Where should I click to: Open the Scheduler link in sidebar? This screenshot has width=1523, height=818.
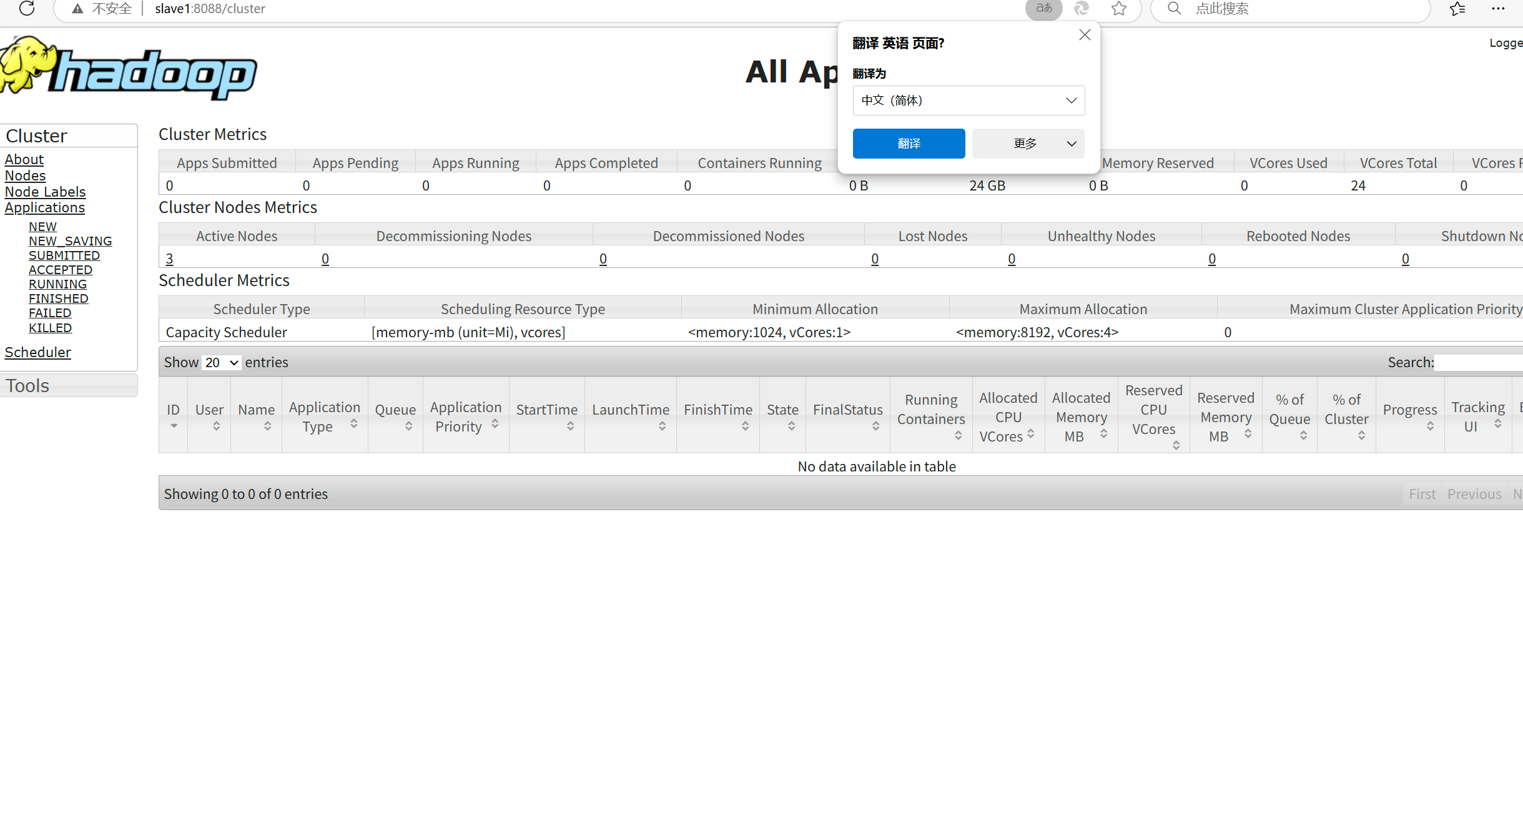[x=37, y=352]
